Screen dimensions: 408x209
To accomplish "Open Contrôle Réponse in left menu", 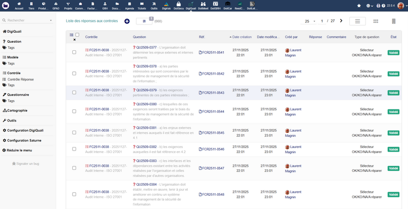I will (20, 80).
